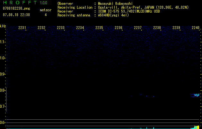Click frequency axis label 0.7
Viewport: 202px width, 129px height.
point(3,106)
